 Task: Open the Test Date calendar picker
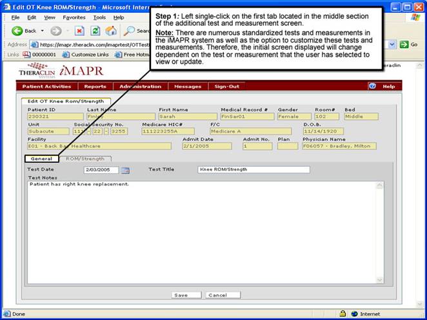[126, 170]
